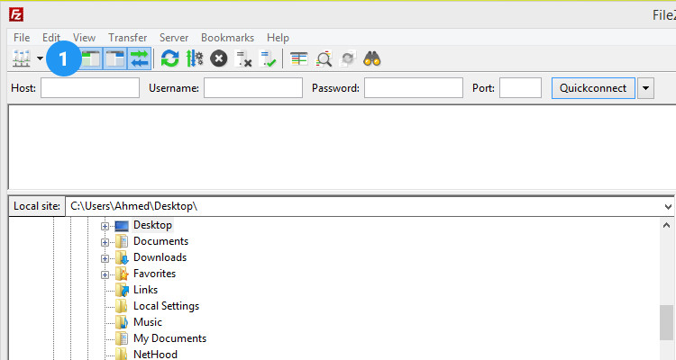
Task: Expand the Desktop folder node
Action: pos(105,226)
